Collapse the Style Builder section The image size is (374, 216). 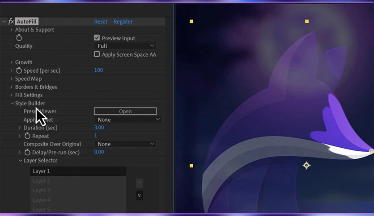(12, 104)
